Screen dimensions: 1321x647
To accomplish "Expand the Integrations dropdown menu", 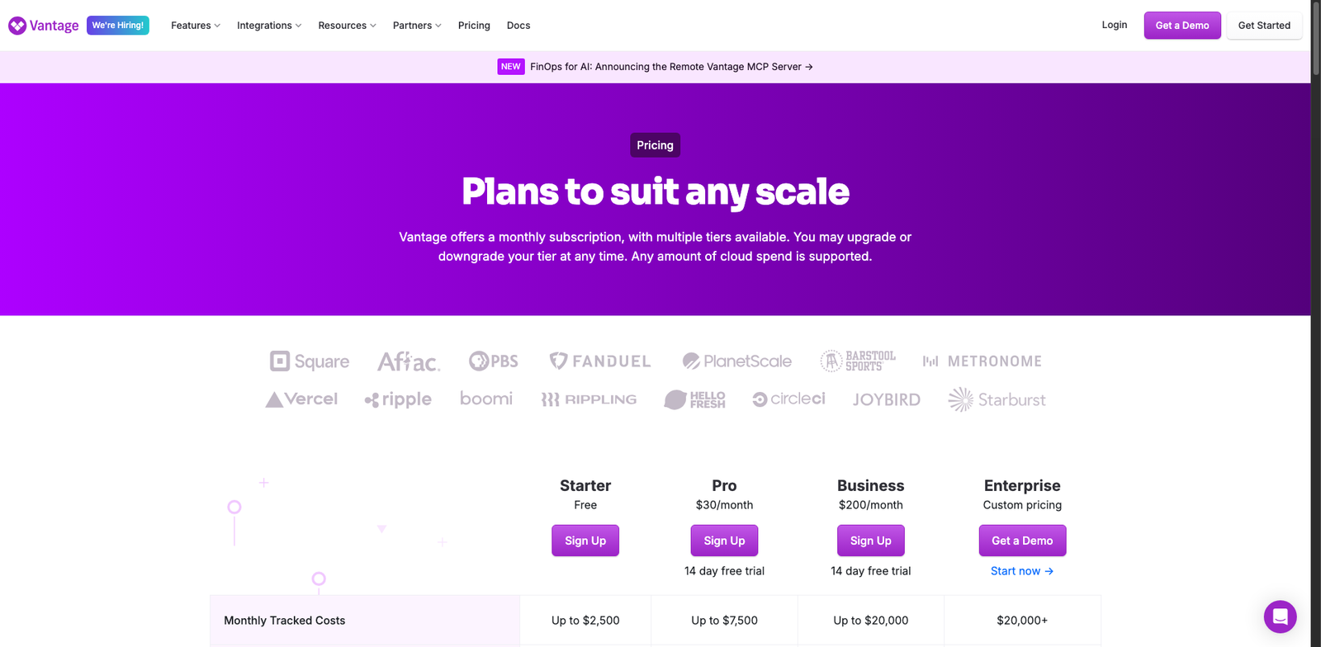I will pyautogui.click(x=269, y=26).
